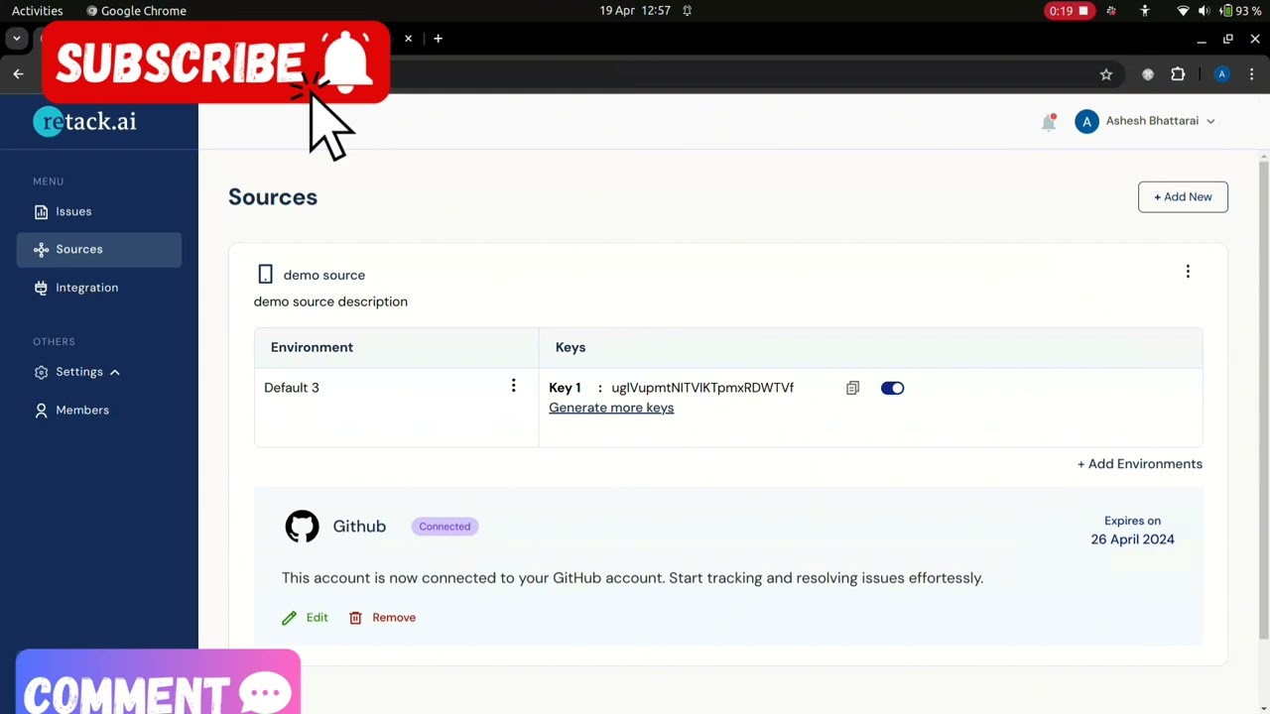Edit the Github connection
The height and width of the screenshot is (714, 1270).
(305, 617)
